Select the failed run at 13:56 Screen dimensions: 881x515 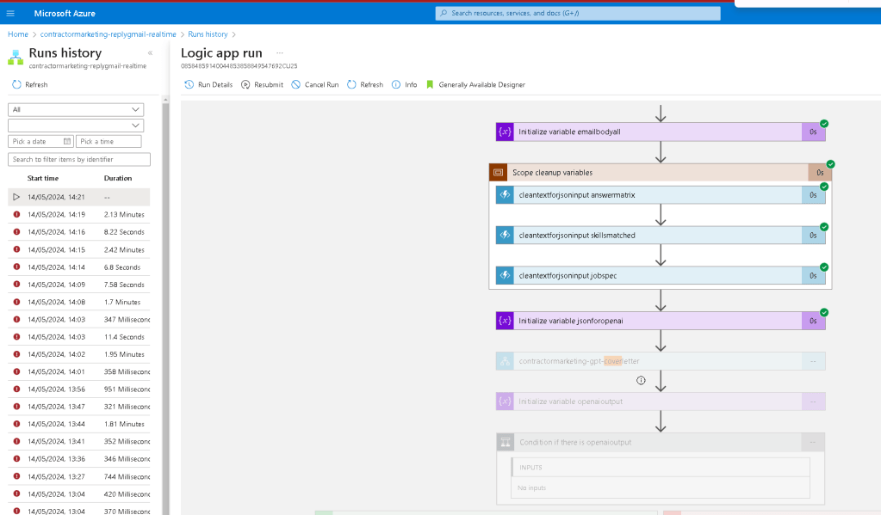click(78, 389)
